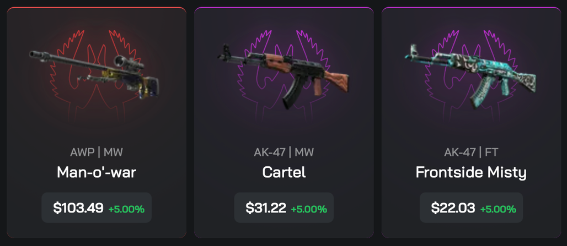Click the AWP | MW label
Image resolution: width=567 pixels, height=246 pixels.
click(97, 152)
